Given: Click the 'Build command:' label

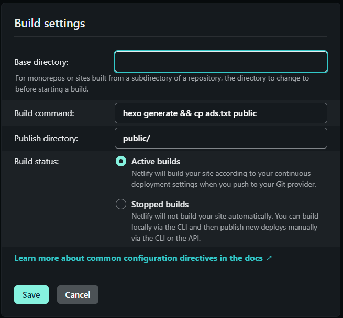Looking at the screenshot, I should click(x=44, y=113).
